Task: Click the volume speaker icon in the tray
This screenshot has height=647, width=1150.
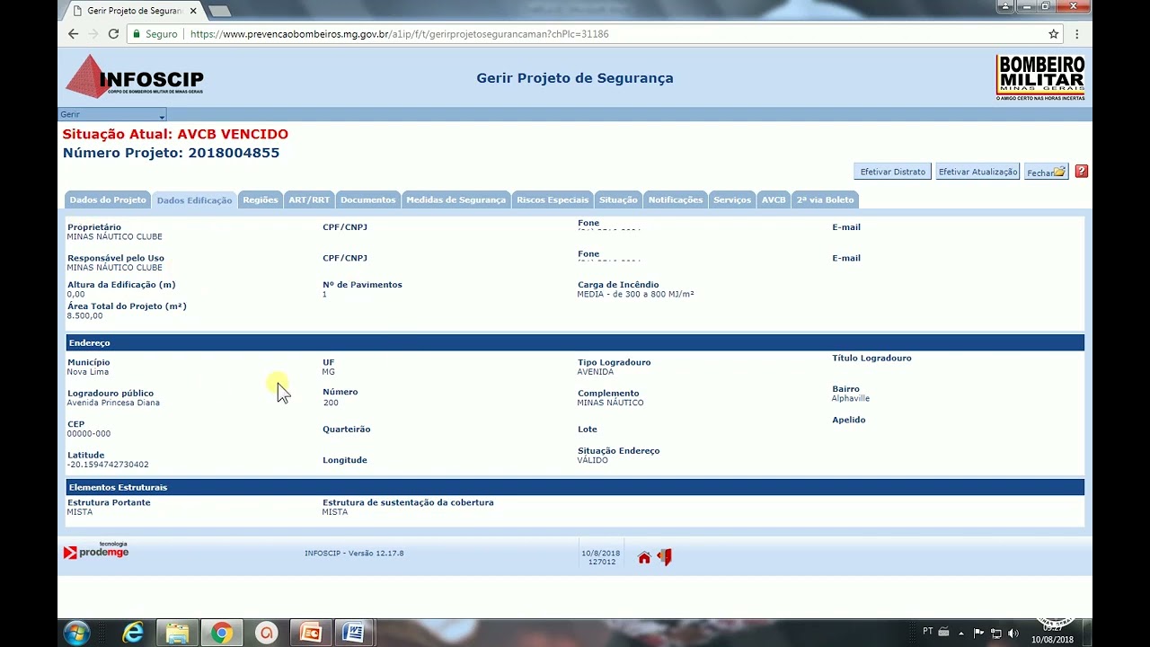Action: pyautogui.click(x=1013, y=634)
